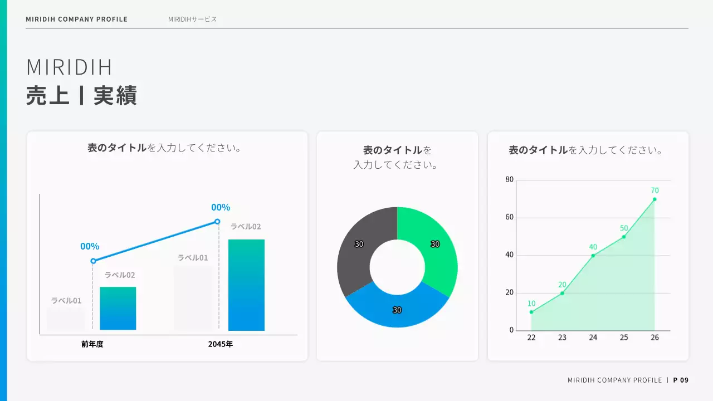Open the MIRIDIHサービス header item

coord(192,19)
